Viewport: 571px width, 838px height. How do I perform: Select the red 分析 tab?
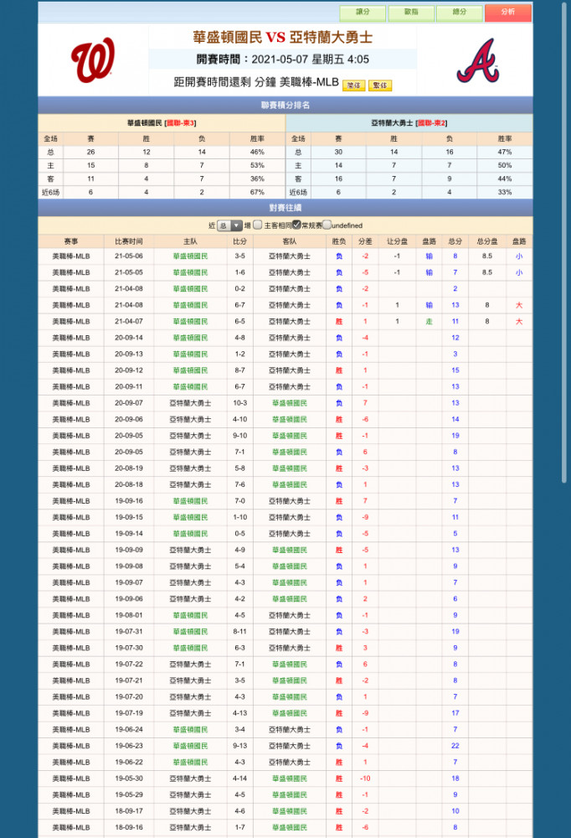508,13
